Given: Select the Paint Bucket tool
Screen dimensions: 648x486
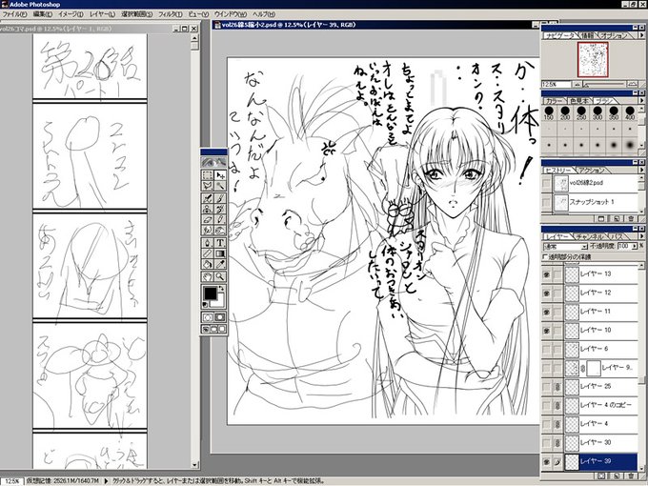Looking at the screenshot, I should (208, 264).
